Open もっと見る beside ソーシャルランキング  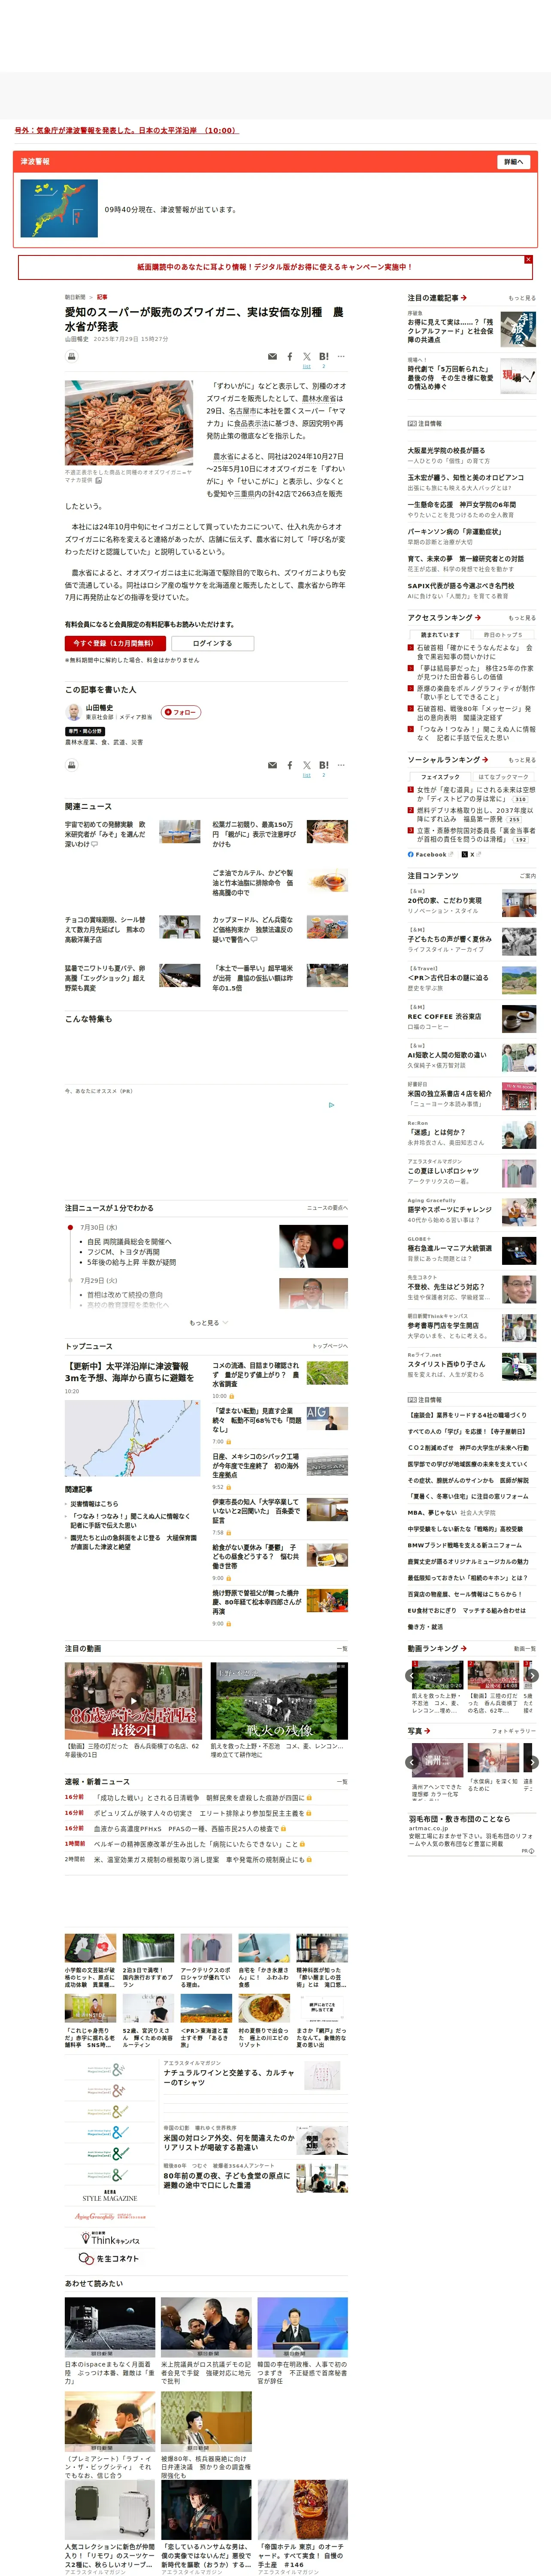521,760
